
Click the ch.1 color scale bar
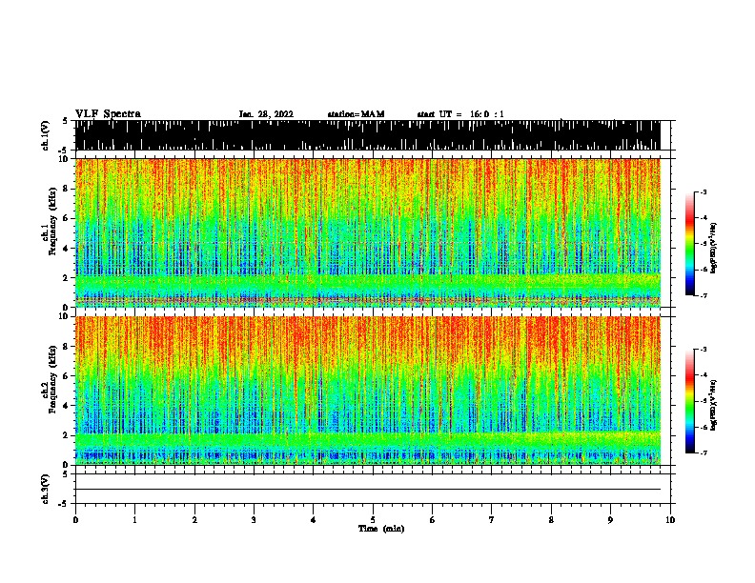pyautogui.click(x=689, y=244)
